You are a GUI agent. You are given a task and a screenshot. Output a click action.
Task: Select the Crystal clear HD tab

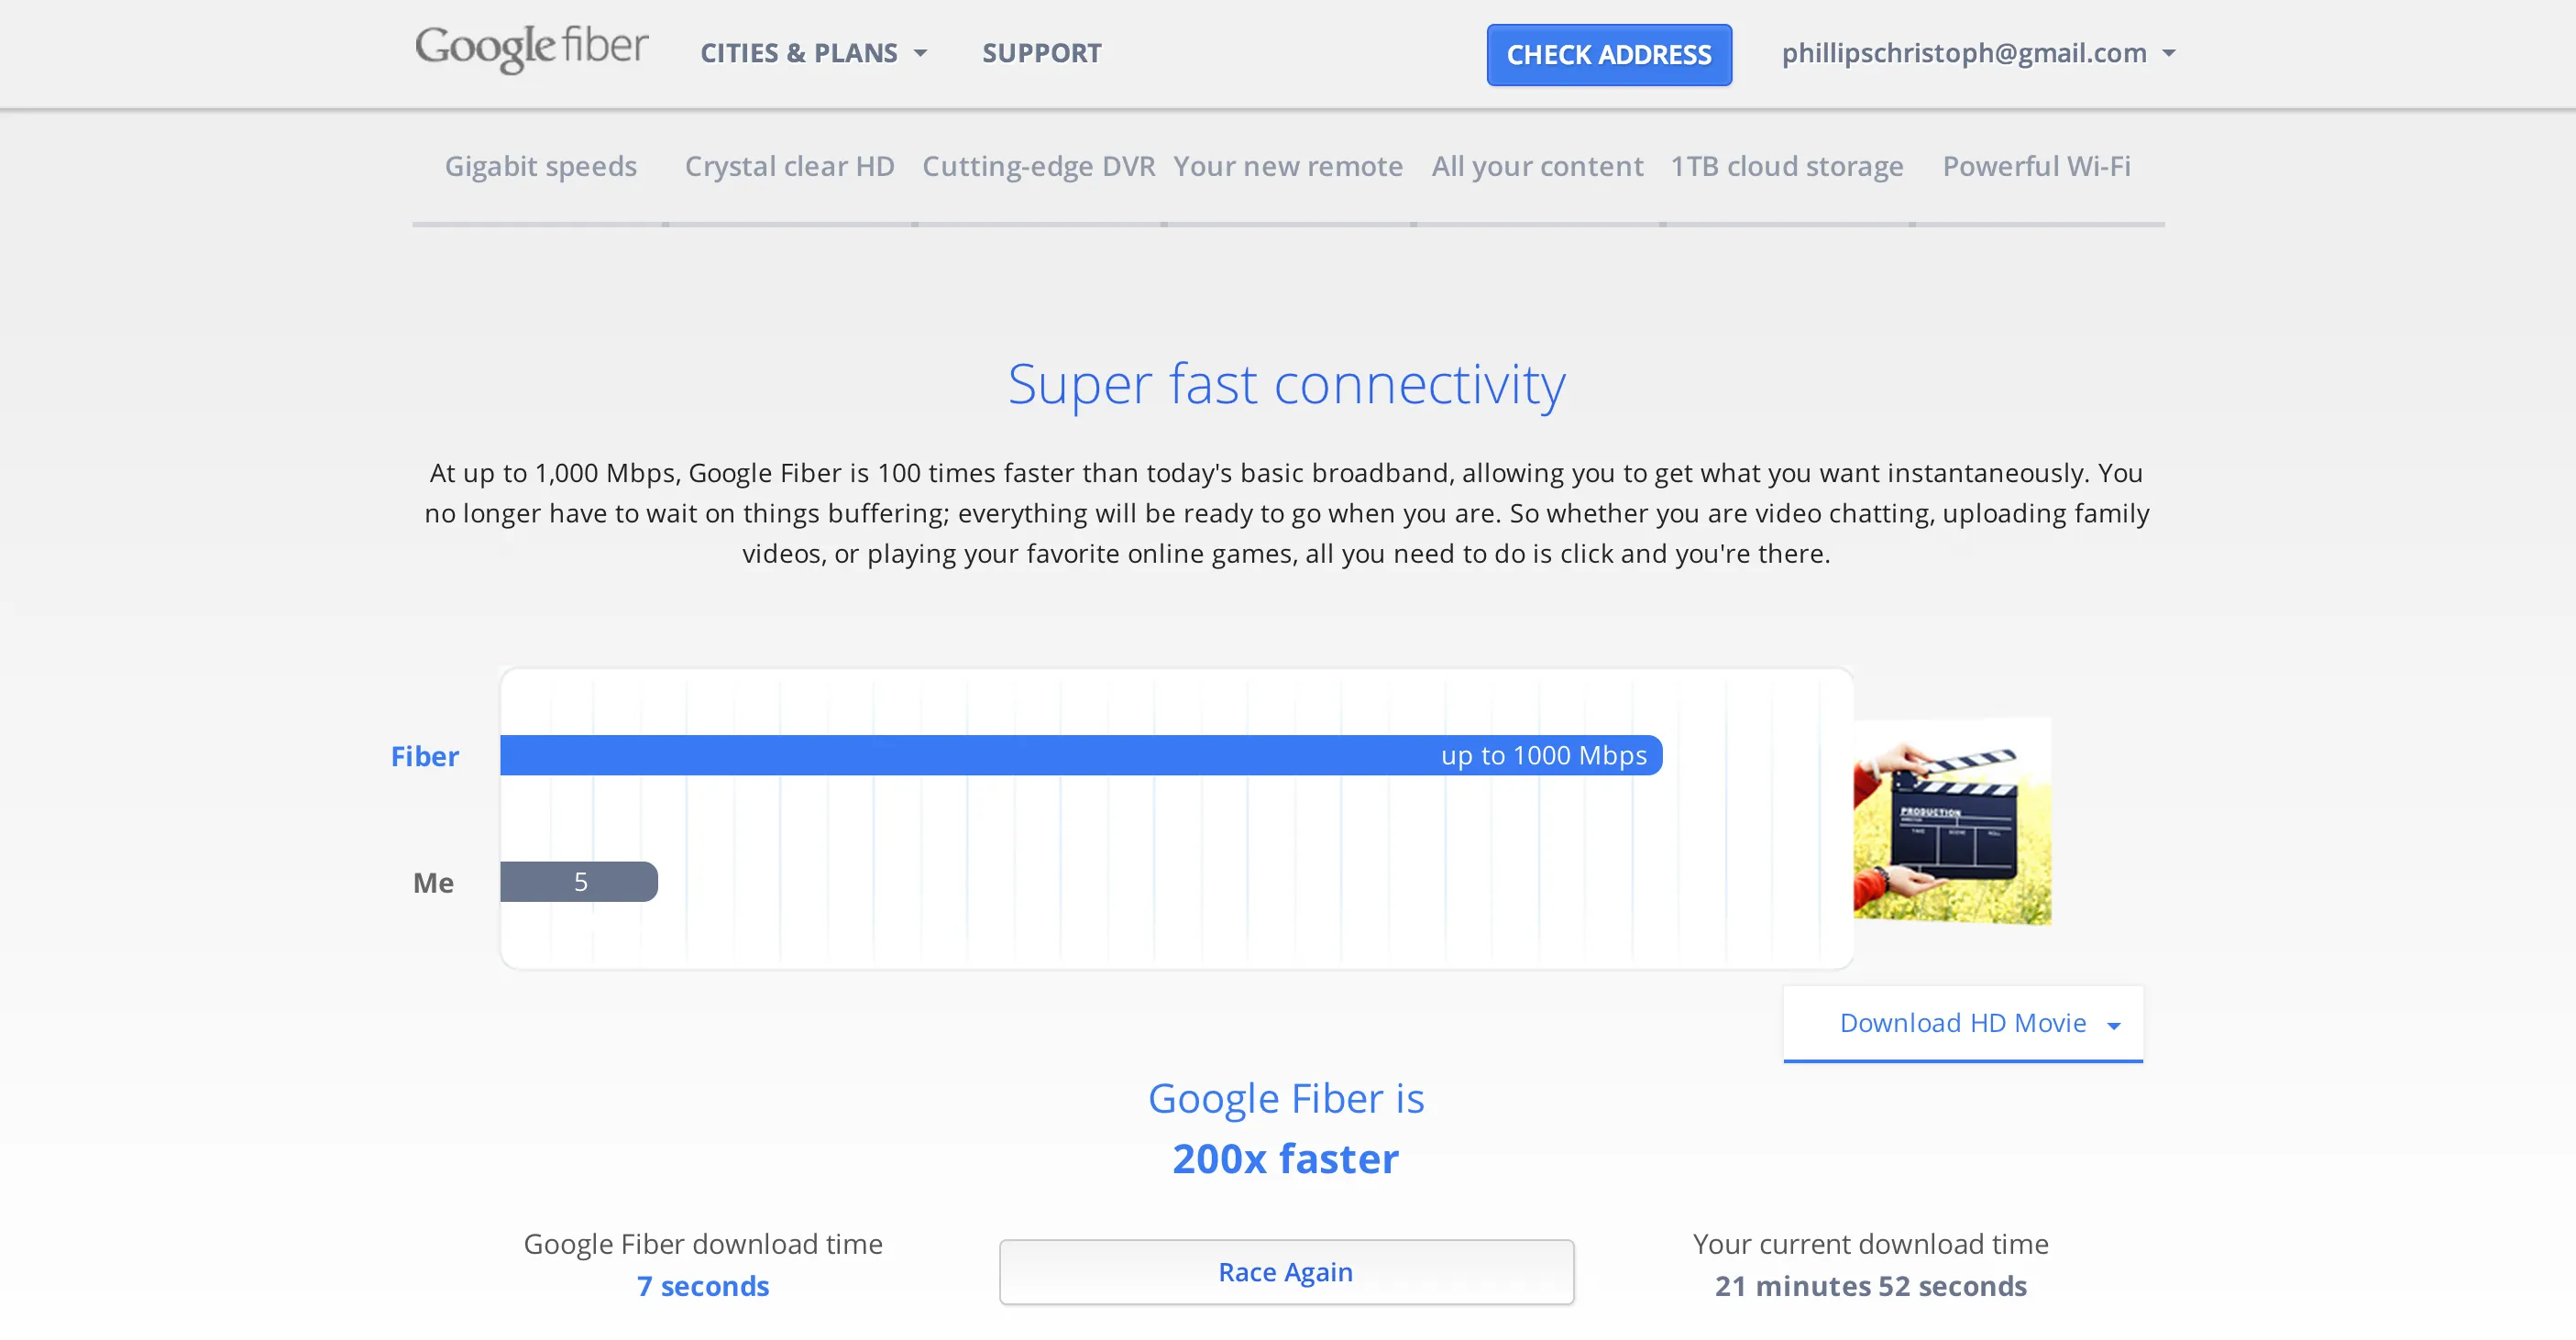(x=789, y=166)
